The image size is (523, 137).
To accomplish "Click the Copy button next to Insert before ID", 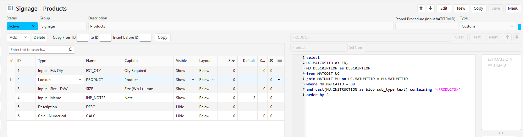I will [x=162, y=37].
